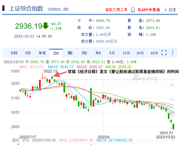Click the stock code (000001.SH)
The height and width of the screenshot is (145, 183).
point(58,9)
